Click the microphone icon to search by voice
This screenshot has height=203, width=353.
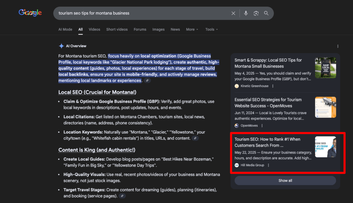(x=245, y=13)
